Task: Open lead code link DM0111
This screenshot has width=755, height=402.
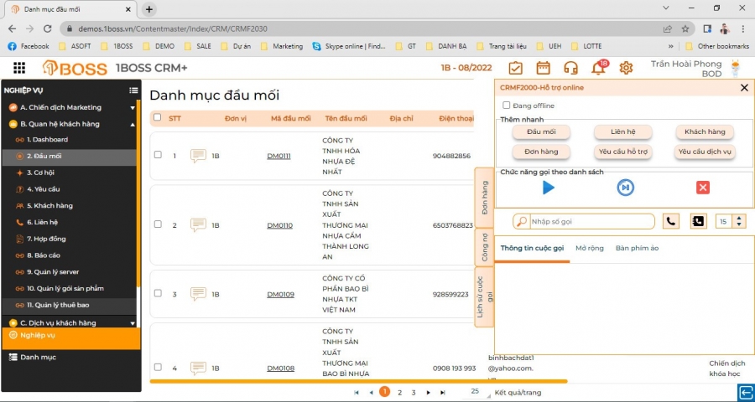Action: 279,156
